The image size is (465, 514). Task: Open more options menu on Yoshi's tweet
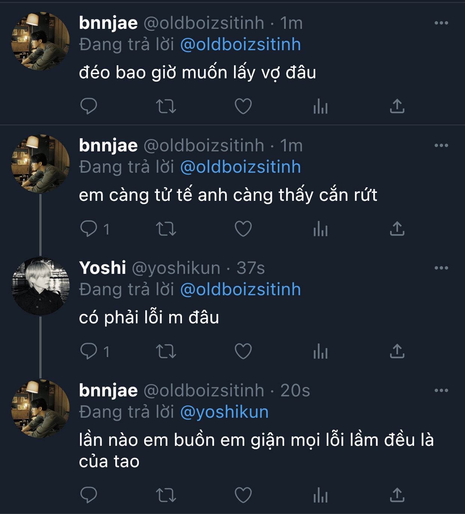coord(441,268)
